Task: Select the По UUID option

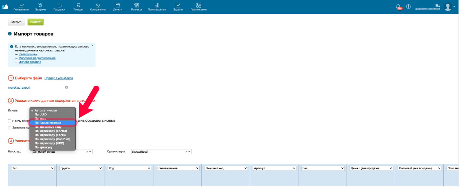Action: [53, 114]
